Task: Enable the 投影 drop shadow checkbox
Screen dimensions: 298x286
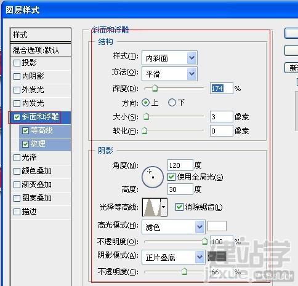Action: pyautogui.click(x=17, y=63)
